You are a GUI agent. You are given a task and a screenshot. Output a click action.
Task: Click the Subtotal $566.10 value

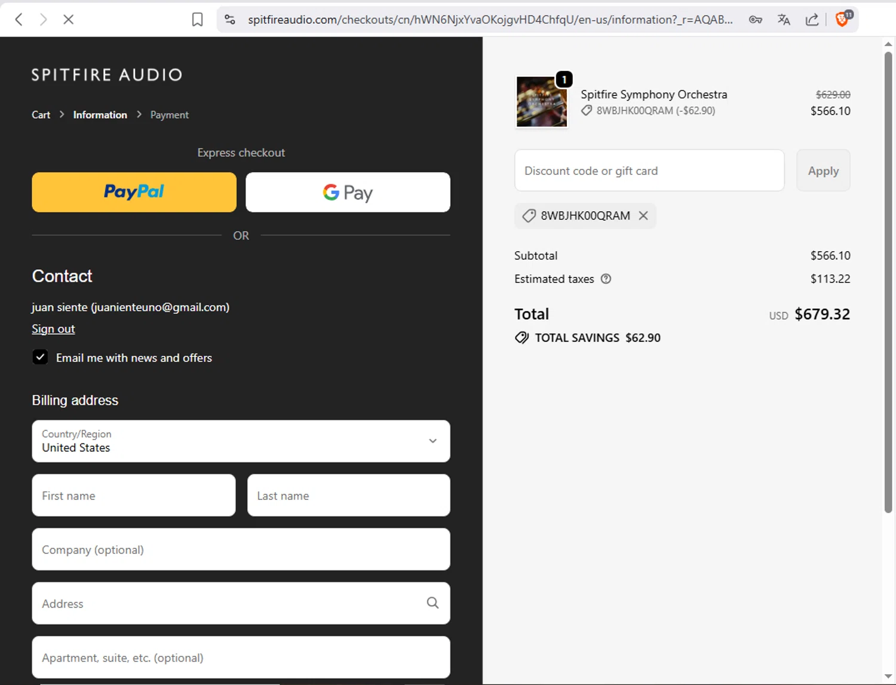[830, 255]
